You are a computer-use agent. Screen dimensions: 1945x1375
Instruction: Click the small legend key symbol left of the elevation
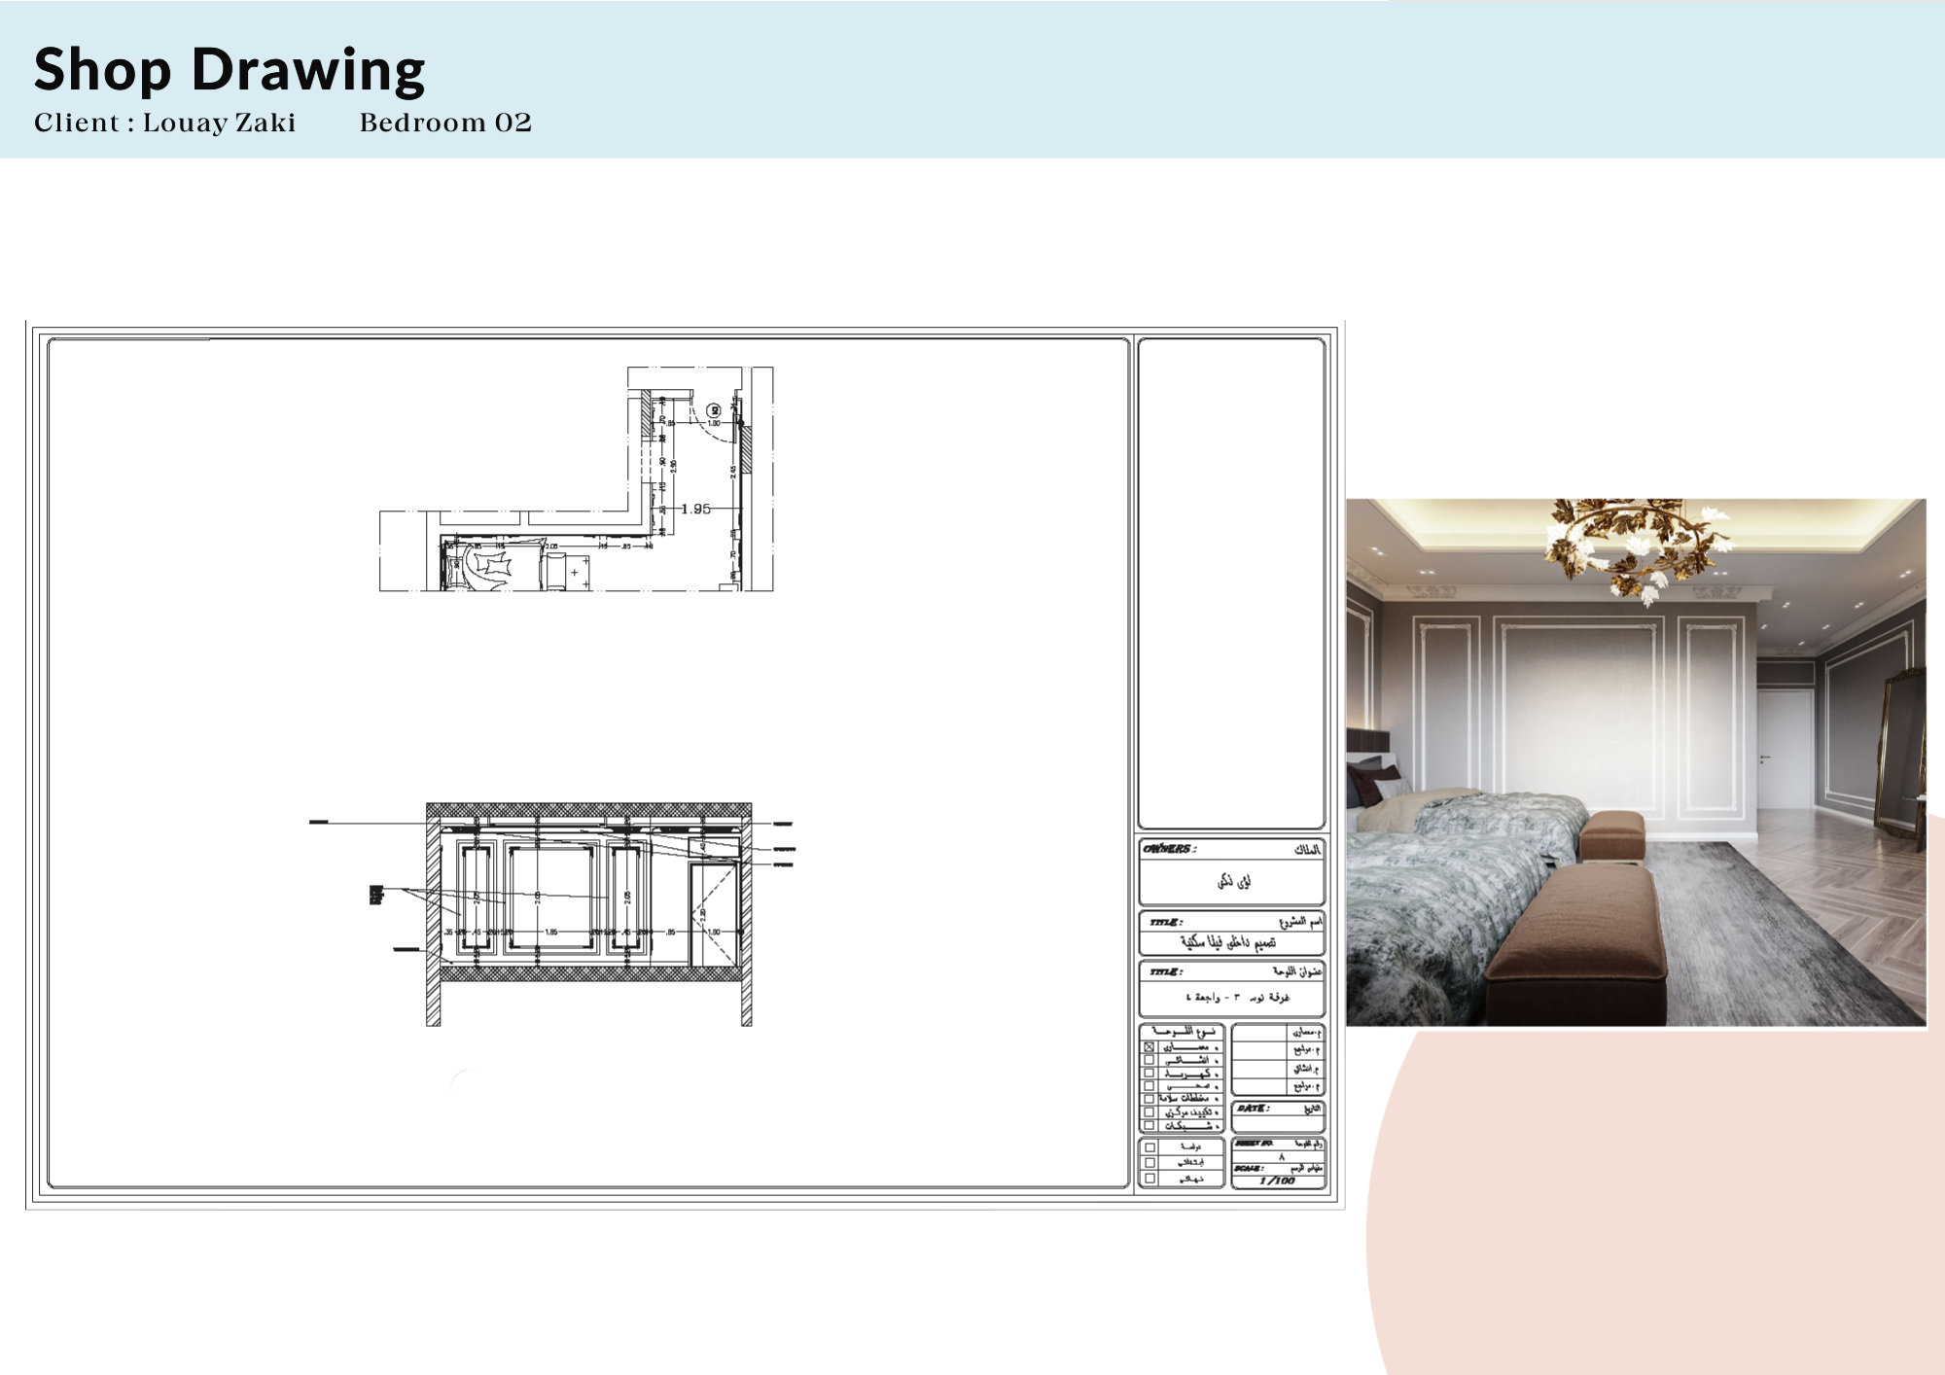tap(375, 894)
